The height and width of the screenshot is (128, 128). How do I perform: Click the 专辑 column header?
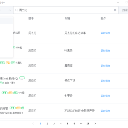click(x=67, y=18)
